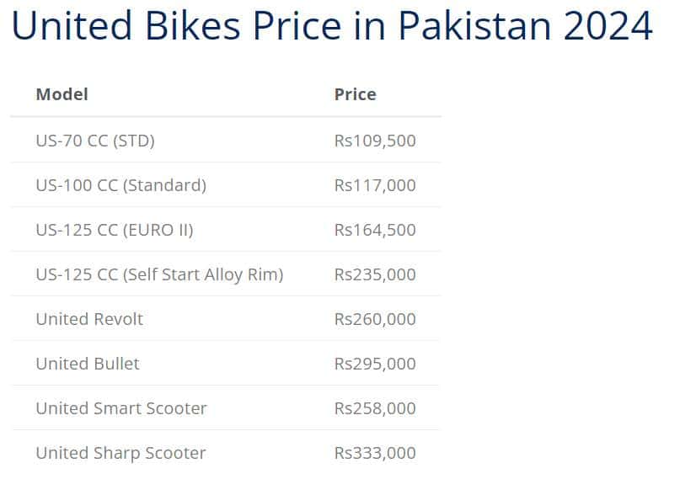Click the Rs117,000 price cell
Image resolution: width=680 pixels, height=479 pixels.
point(375,185)
